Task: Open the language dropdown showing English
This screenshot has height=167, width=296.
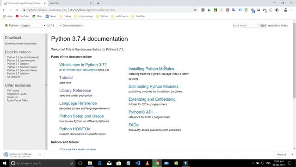Action: (33, 26)
